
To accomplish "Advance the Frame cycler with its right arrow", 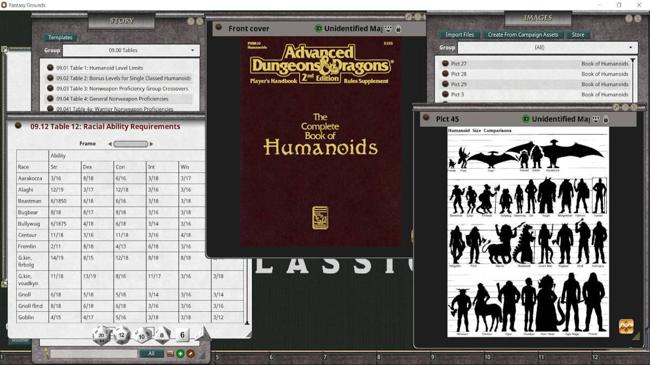I will [x=151, y=143].
